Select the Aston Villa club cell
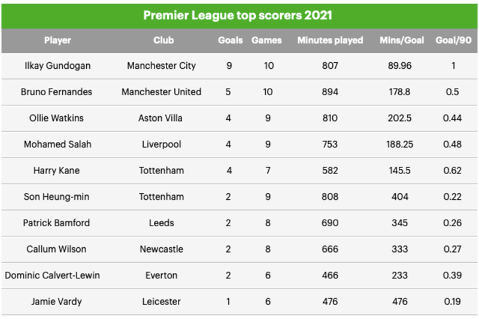The width and height of the screenshot is (479, 319). pos(161,118)
